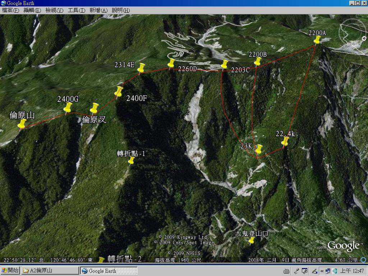Click the 2200B yellow pushpin
The image size is (368, 276).
click(258, 62)
